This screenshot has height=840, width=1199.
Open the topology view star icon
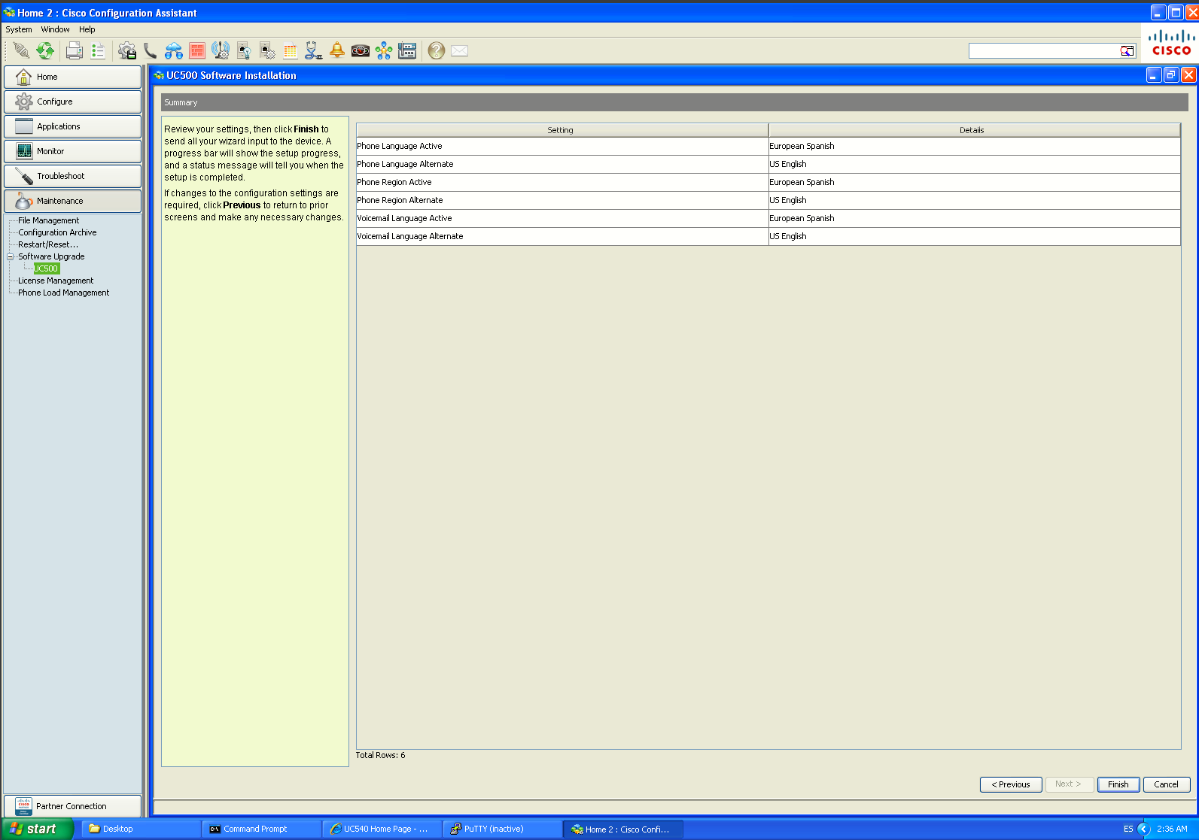384,50
